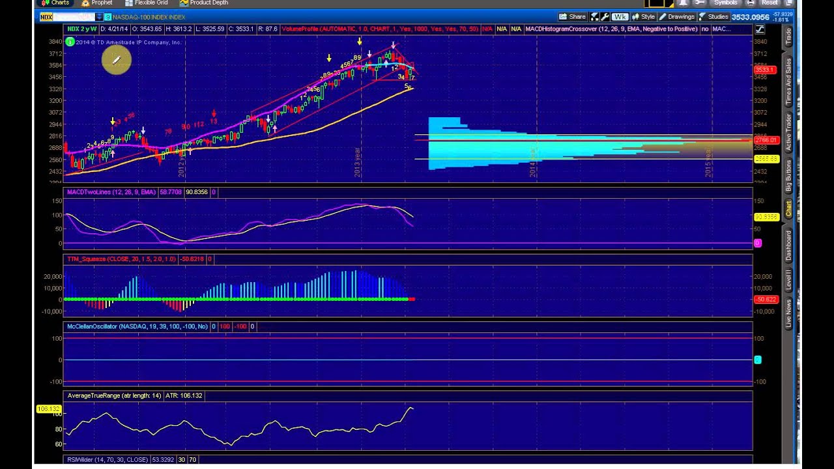Switch to the Prophet tab
The image size is (834, 469).
click(x=96, y=3)
